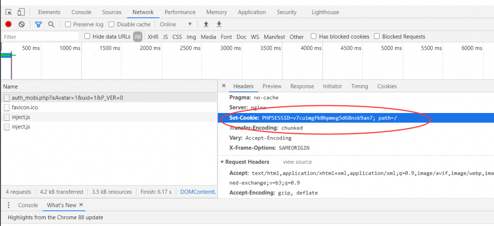494x226 pixels.
Task: Select the What's New drawer tab
Action: click(62, 205)
